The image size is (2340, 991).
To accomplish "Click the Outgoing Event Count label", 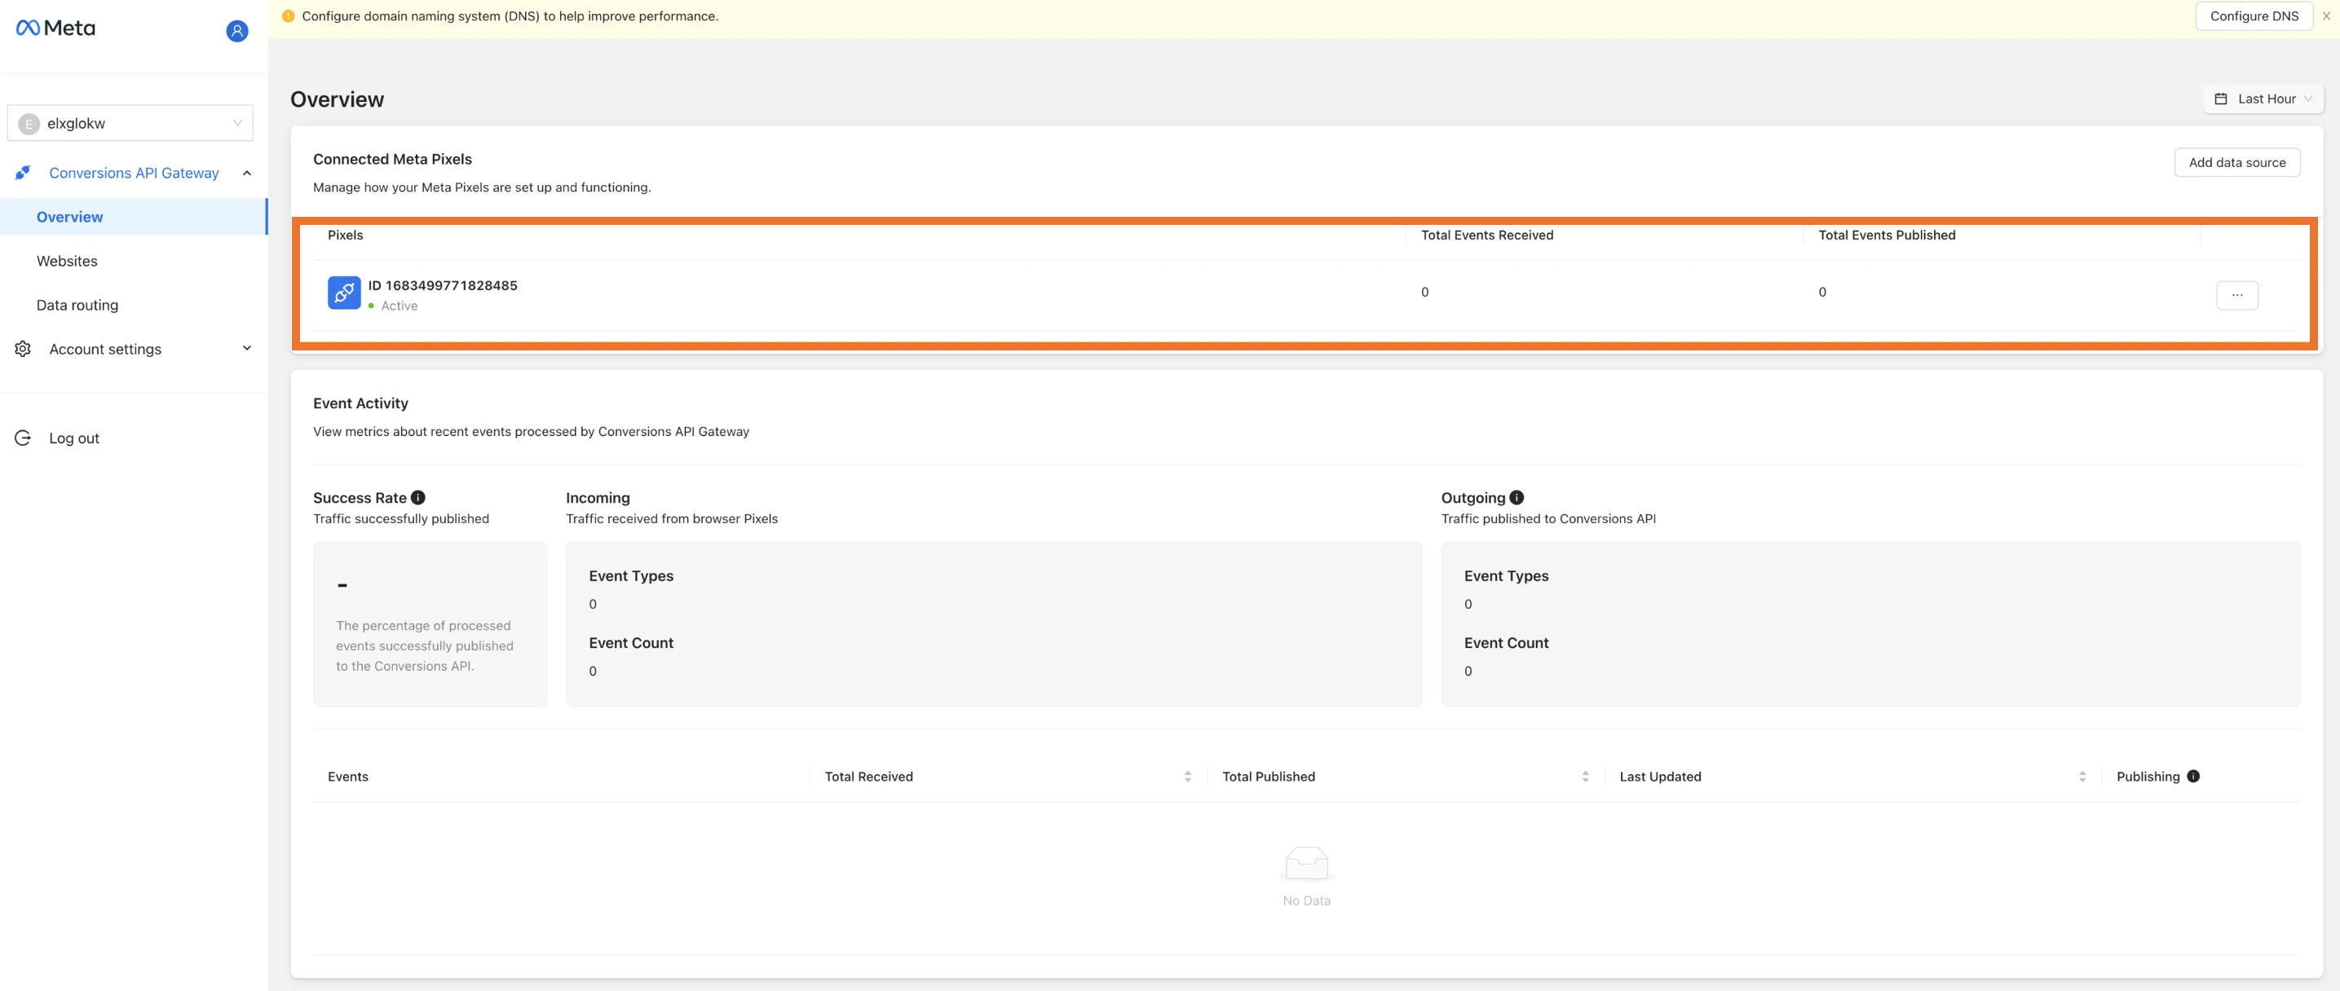I will coord(1506,643).
